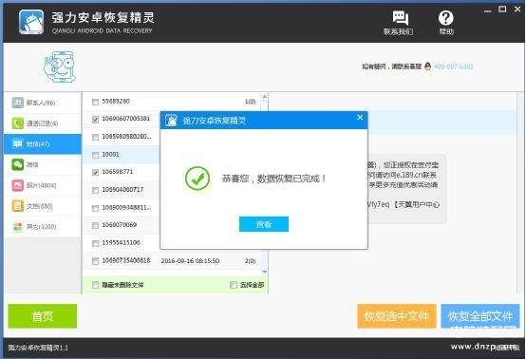526x359 pixels.
Task: Select the 短信(47) messages category
Action: click(43, 144)
